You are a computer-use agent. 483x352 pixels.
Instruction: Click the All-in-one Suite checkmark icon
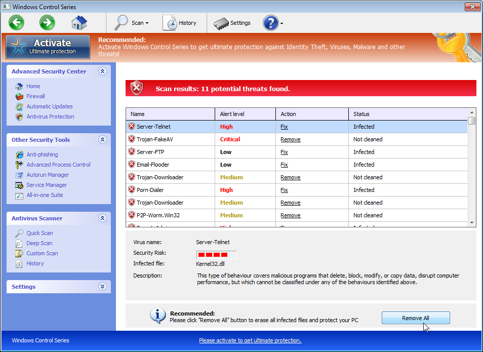19,195
